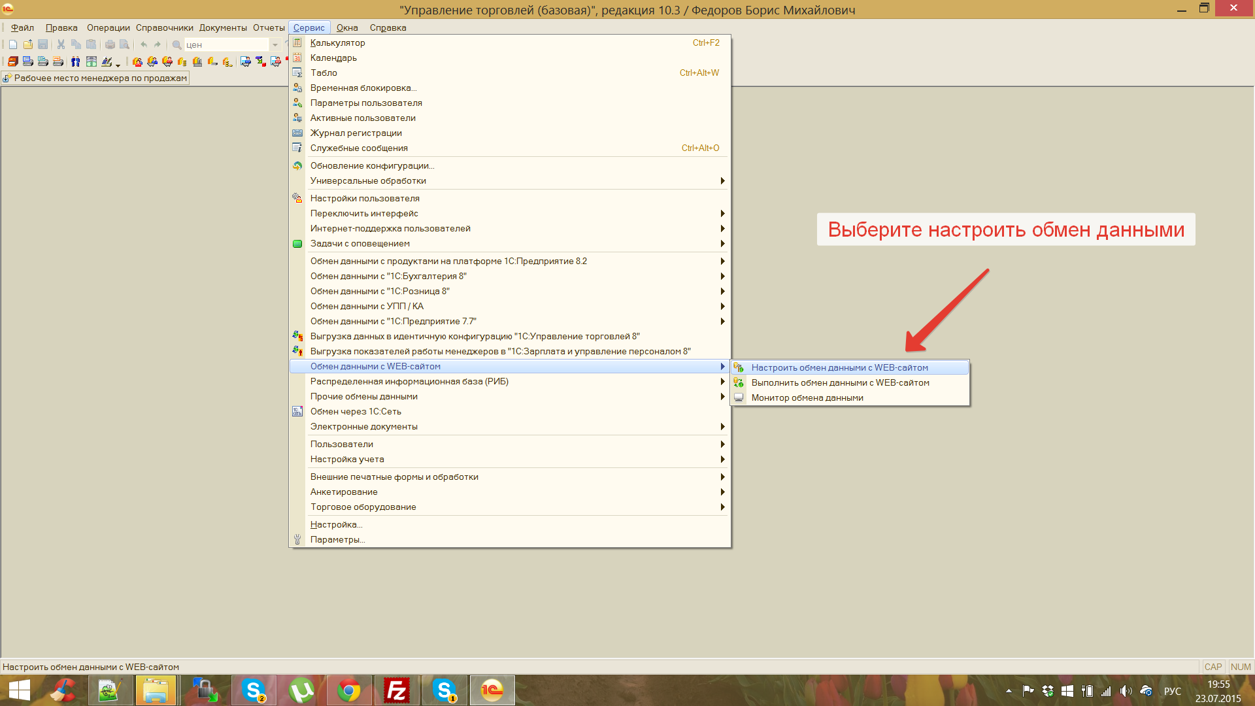Screen dimensions: 1255x706
Task: Open the Окна menu
Action: pos(347,27)
